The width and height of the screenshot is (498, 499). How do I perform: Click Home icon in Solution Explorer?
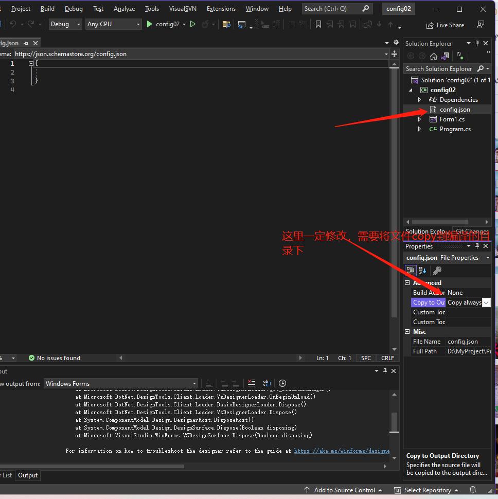[433, 56]
